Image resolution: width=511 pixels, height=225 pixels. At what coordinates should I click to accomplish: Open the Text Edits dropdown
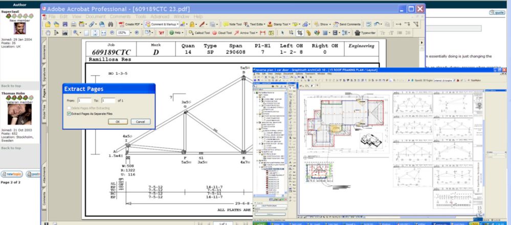[264, 25]
